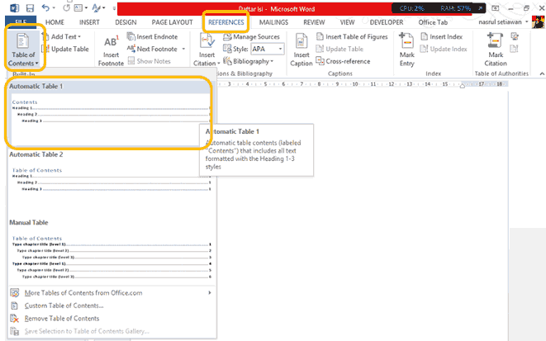Open the Table of Contents dropdown button
This screenshot has height=341, width=546.
point(23,50)
